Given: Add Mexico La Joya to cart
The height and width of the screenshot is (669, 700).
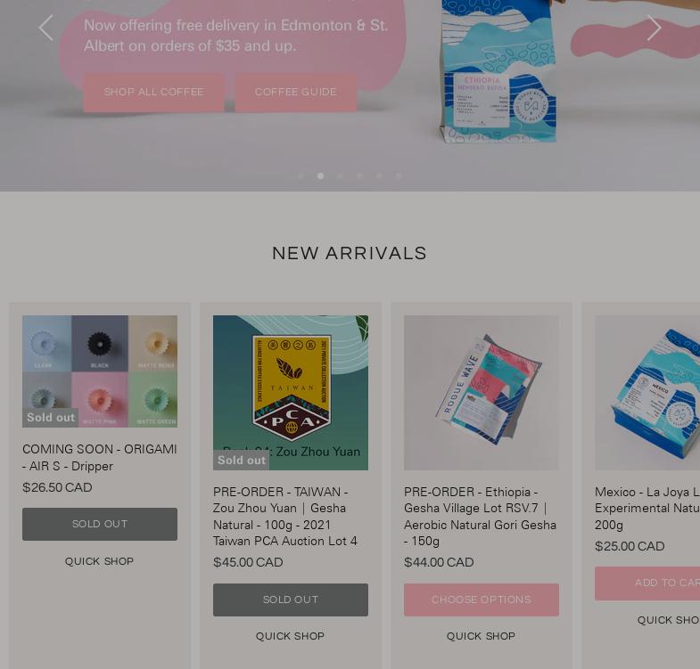Looking at the screenshot, I should [x=647, y=583].
